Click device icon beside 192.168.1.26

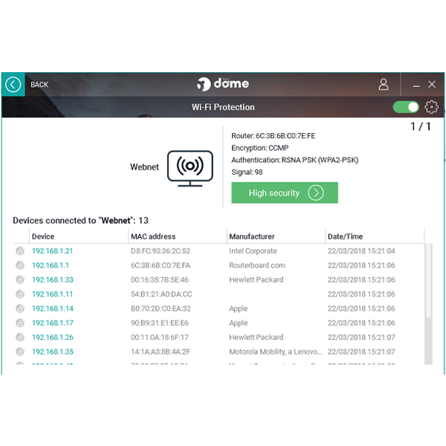[x=20, y=337]
